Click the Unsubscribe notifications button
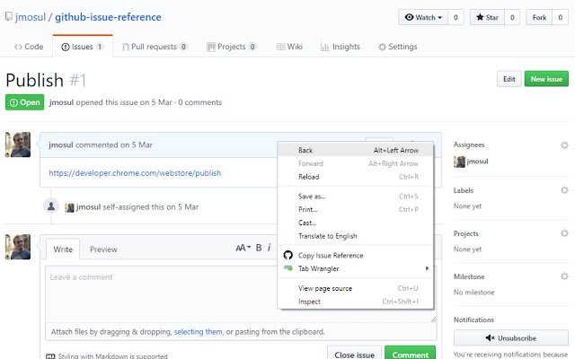The image size is (575, 359). point(511,337)
